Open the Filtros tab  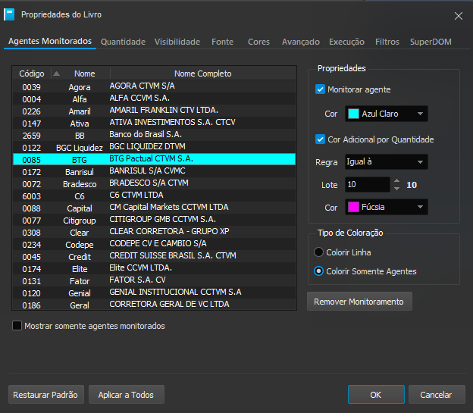tap(387, 42)
